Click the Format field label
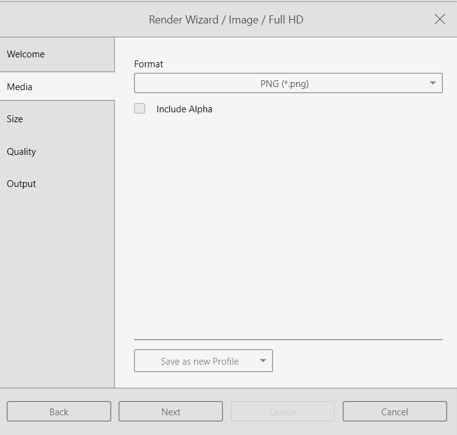The width and height of the screenshot is (457, 435). coord(149,64)
